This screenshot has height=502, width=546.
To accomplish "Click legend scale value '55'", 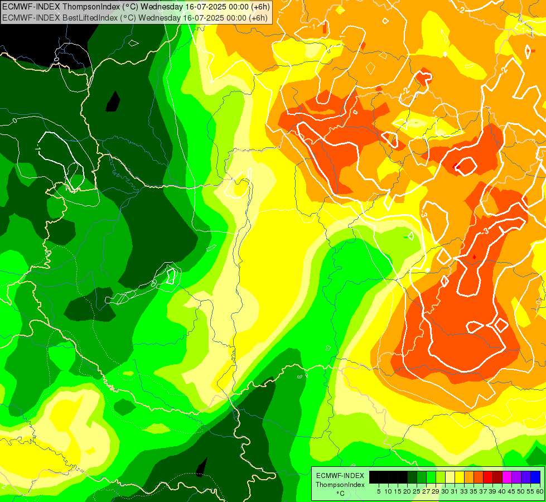I will [x=531, y=491].
